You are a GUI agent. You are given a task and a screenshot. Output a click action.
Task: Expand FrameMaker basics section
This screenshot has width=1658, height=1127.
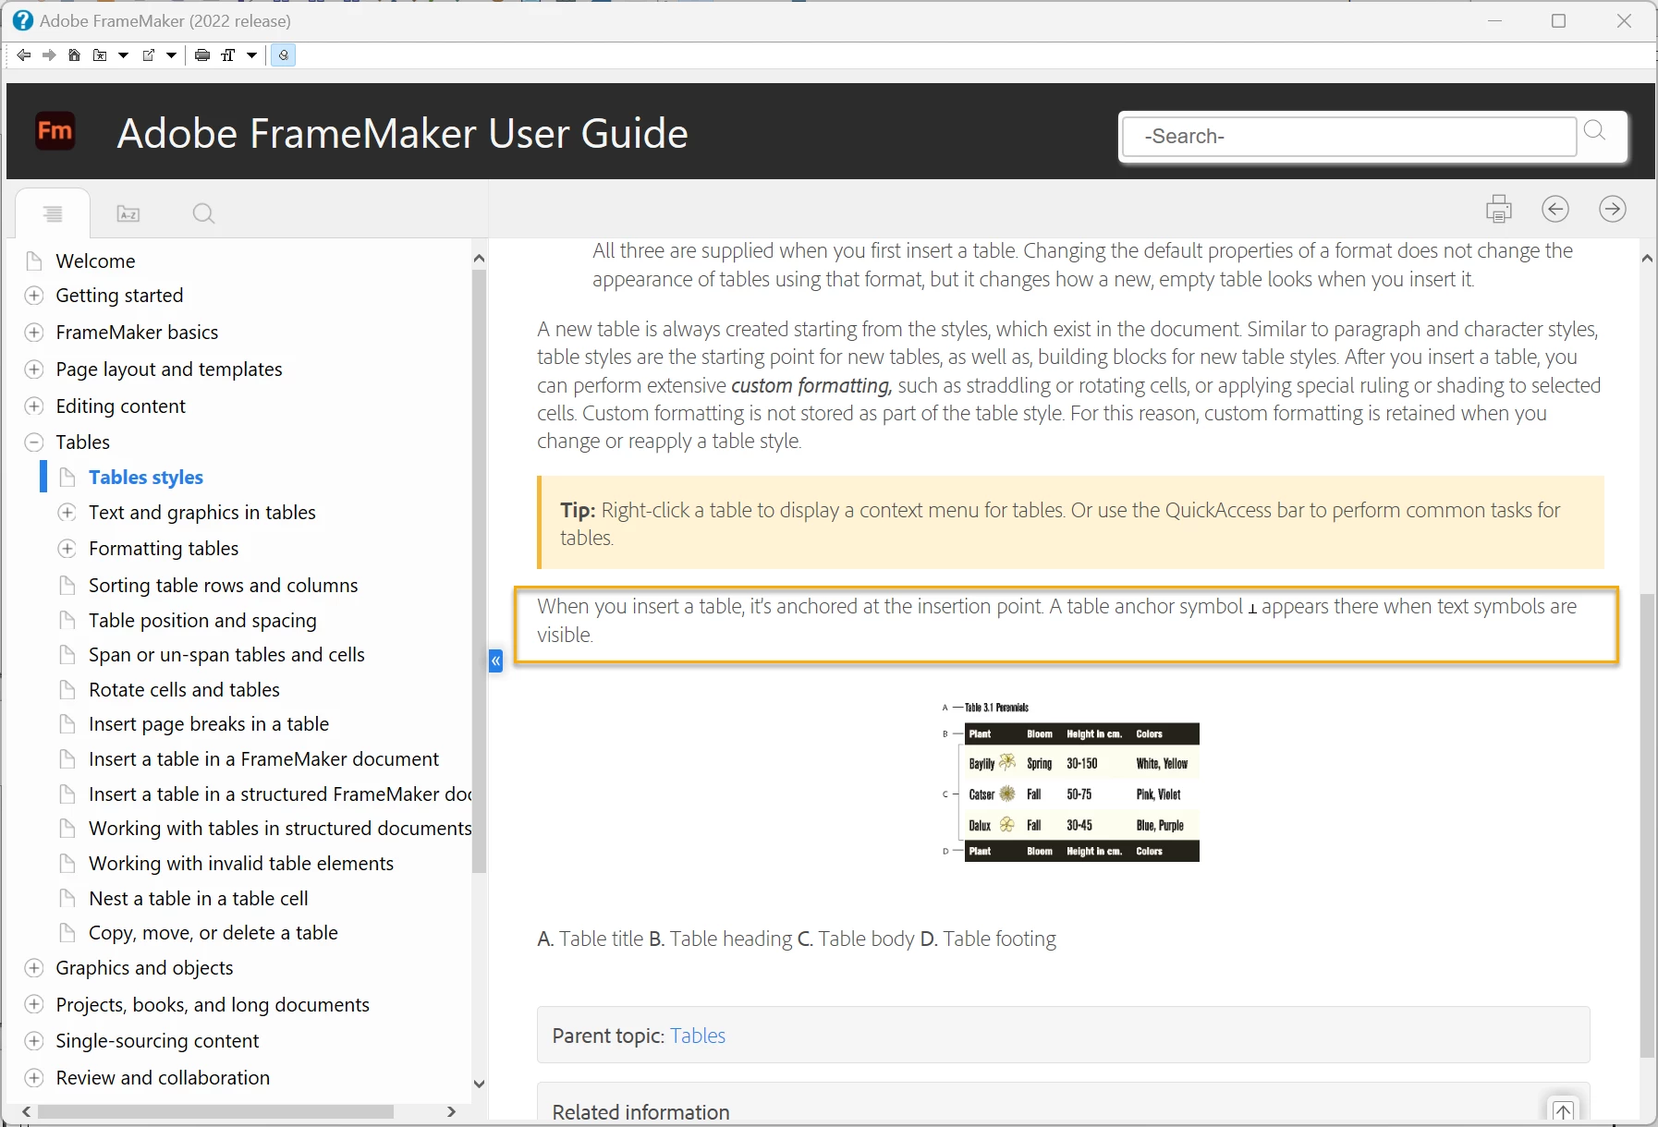(x=34, y=333)
